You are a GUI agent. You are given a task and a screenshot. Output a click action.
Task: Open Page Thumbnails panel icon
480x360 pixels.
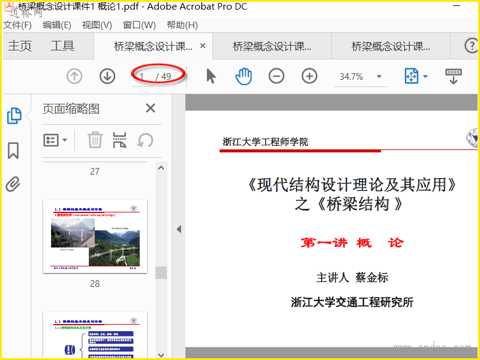coord(14,116)
